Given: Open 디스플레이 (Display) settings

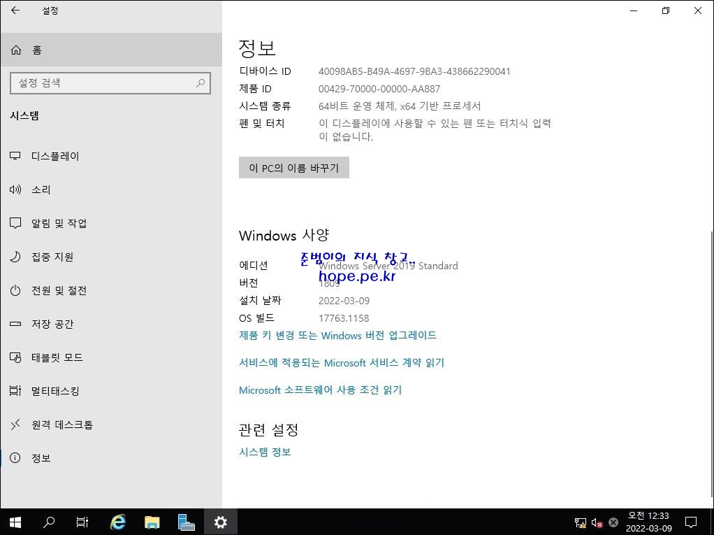Looking at the screenshot, I should point(111,157).
